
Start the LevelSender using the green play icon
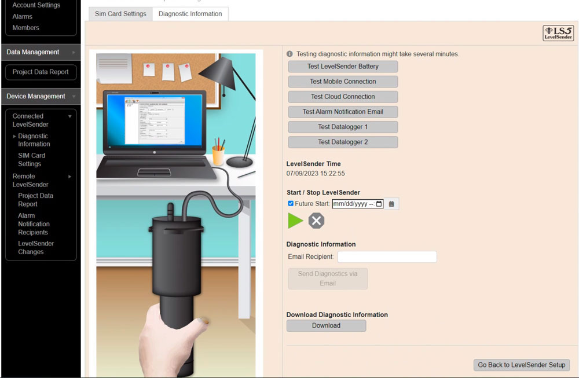pos(295,221)
